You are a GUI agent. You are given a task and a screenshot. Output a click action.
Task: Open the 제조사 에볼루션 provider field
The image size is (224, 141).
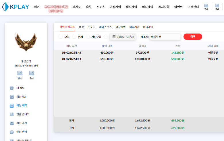click(165, 37)
